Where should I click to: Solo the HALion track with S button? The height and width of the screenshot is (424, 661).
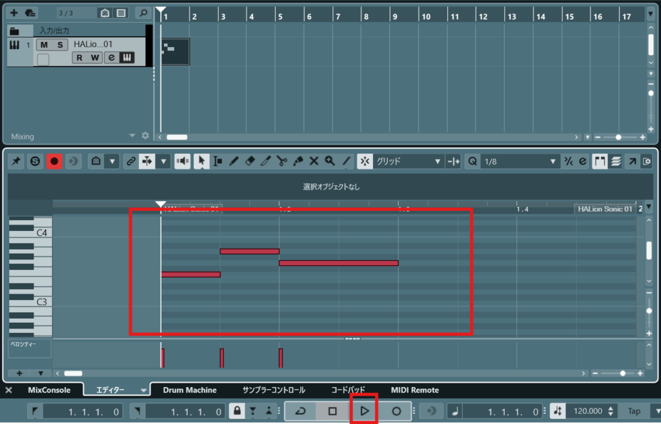point(60,45)
